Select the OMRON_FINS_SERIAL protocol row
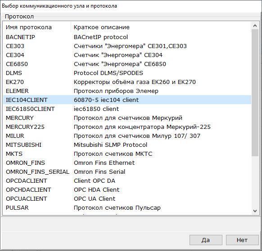 click(x=127, y=172)
